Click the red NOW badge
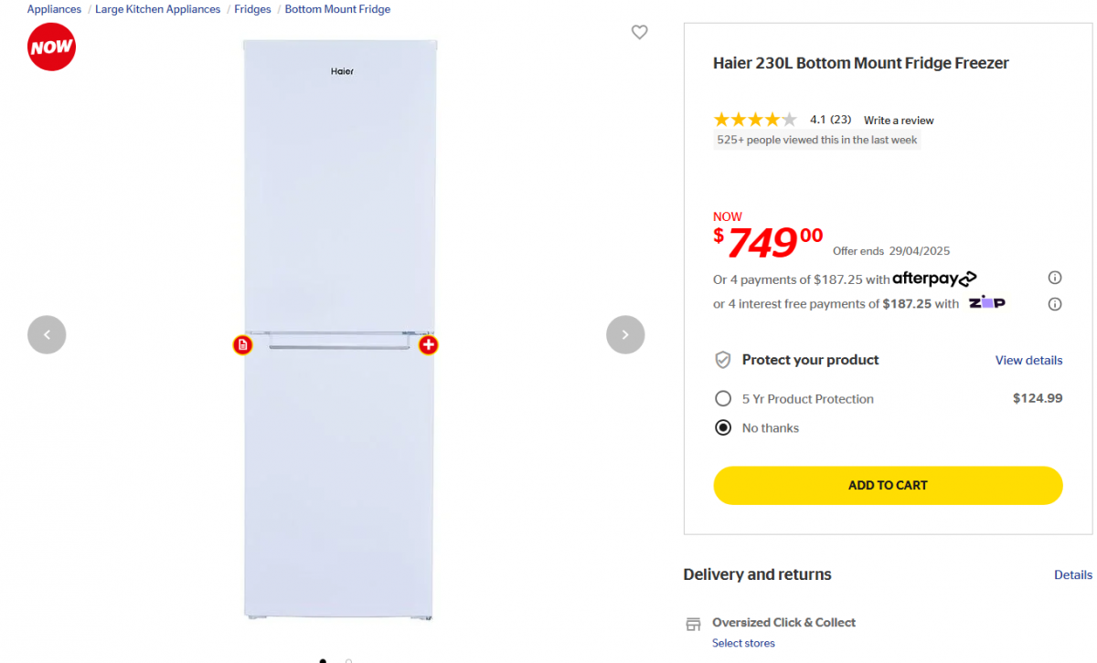 51,47
